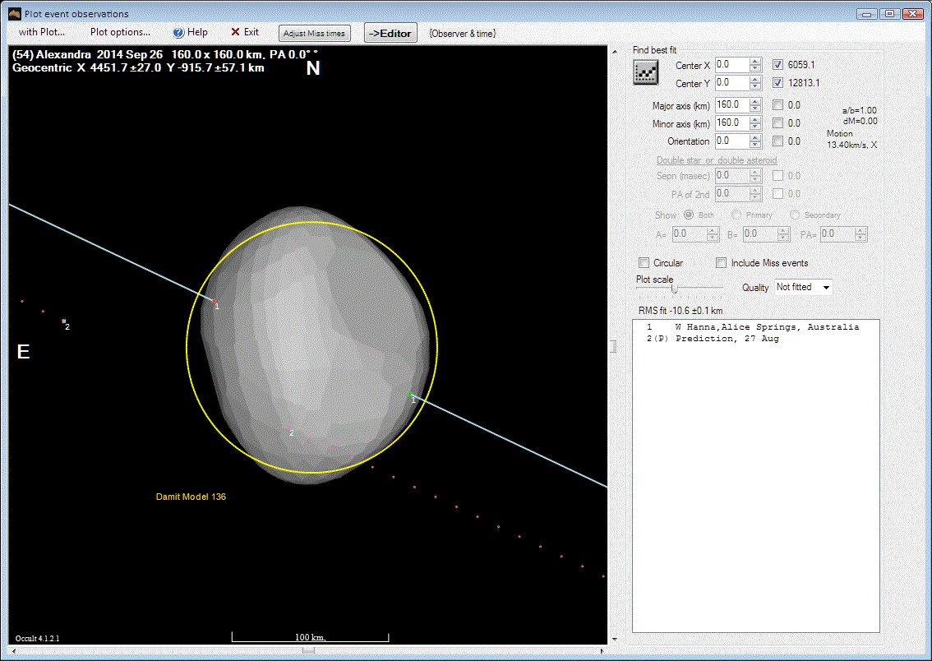Click the Center X input field
The width and height of the screenshot is (932, 661).
[732, 65]
